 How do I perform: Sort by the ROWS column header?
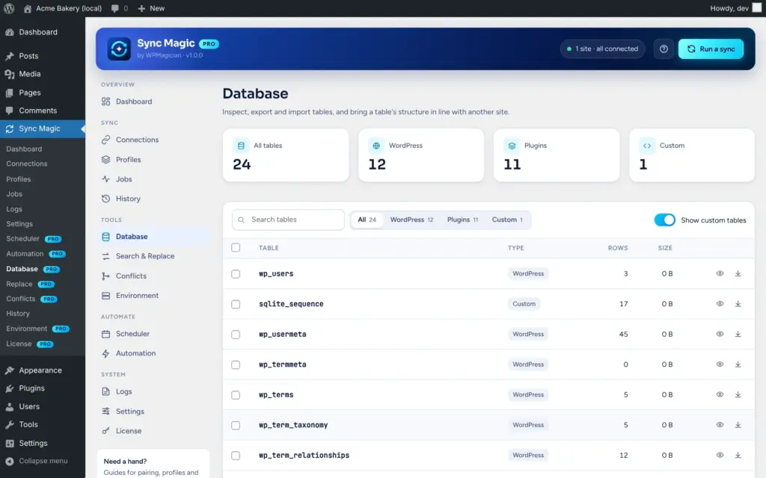pyautogui.click(x=617, y=248)
